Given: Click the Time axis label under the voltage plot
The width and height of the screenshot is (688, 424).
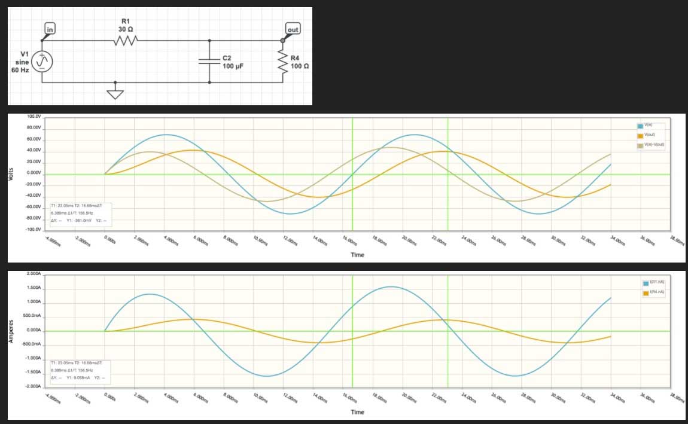Looking at the screenshot, I should pyautogui.click(x=357, y=254).
